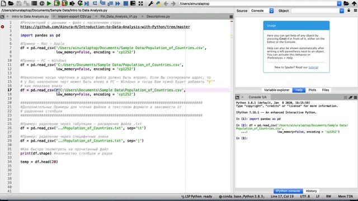358x201 pixels.
Task: Select the Intro to Data Analysis.py tab
Action: 30,17
